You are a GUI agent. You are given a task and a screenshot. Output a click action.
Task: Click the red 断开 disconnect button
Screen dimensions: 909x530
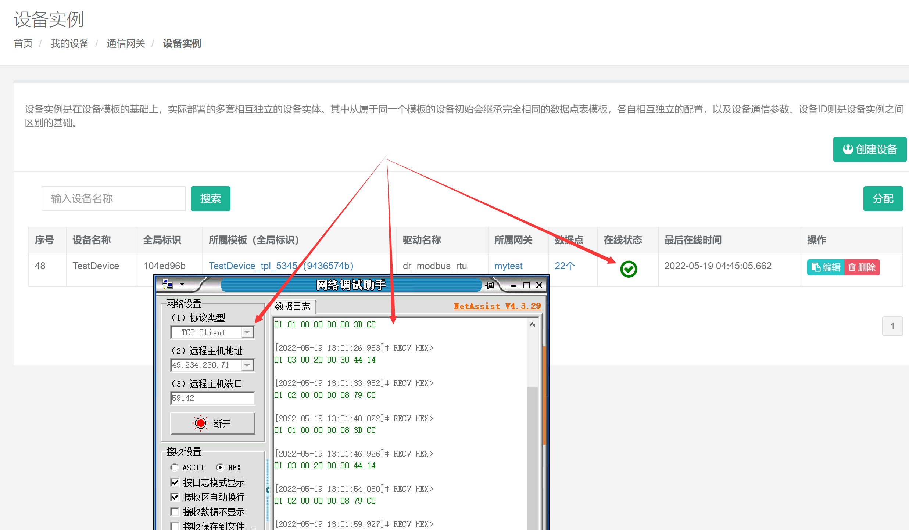(x=212, y=423)
